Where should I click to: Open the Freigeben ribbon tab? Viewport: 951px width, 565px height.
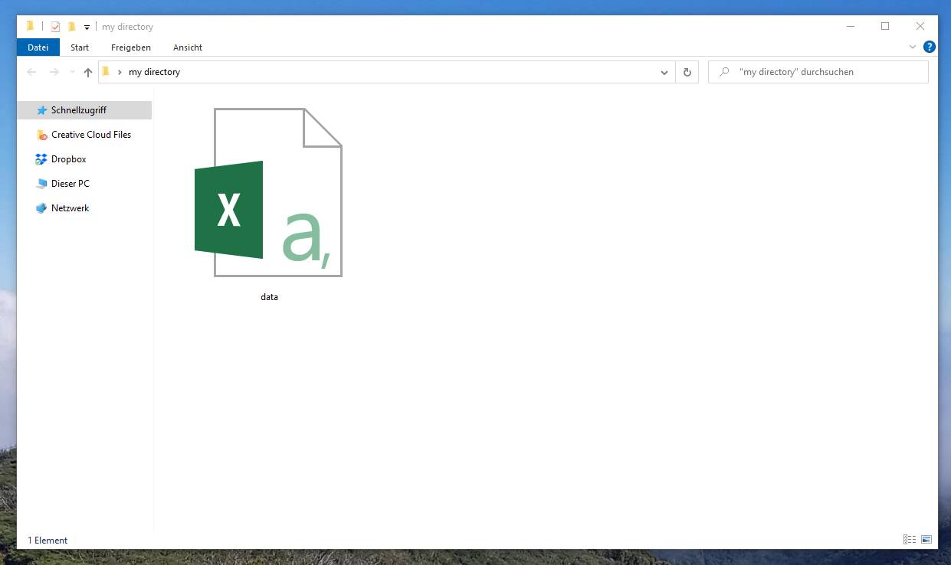click(x=131, y=47)
